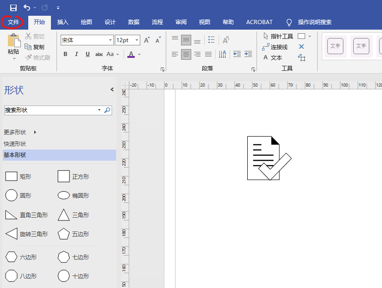
Task: Choose the first 文字 shape style thumbnail
Action: 336,46
